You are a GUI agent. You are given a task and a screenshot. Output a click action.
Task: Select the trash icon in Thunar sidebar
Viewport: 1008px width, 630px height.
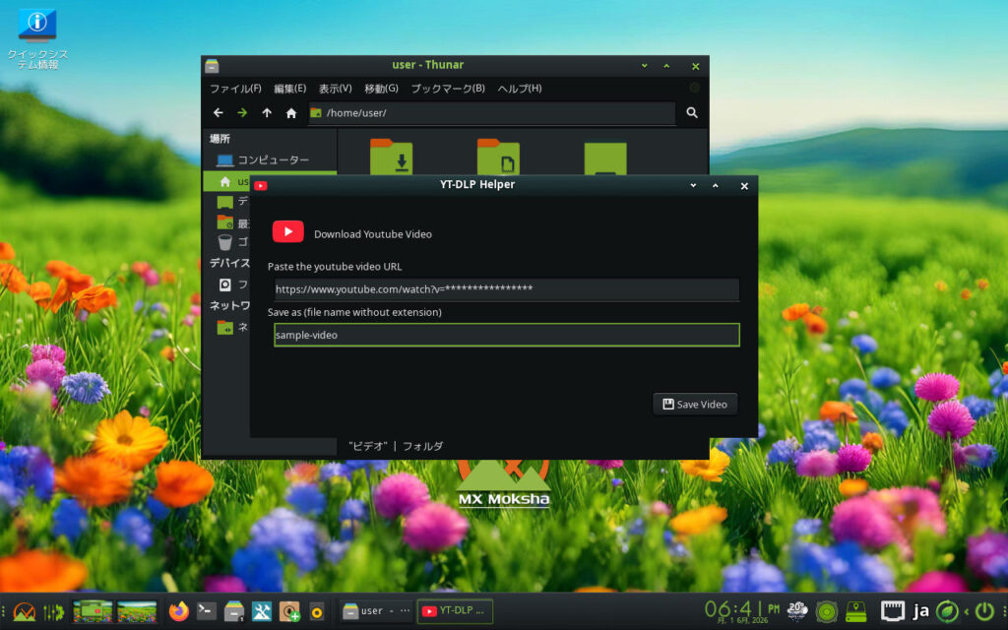[x=225, y=242]
